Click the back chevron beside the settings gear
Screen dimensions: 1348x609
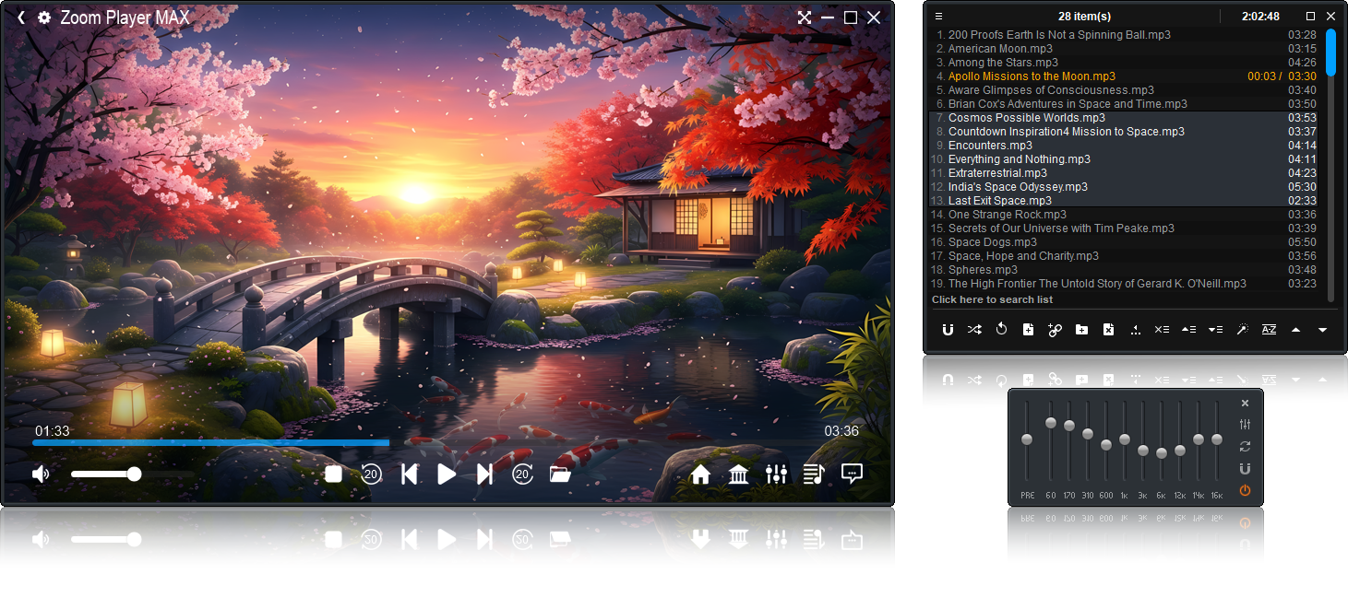[21, 18]
